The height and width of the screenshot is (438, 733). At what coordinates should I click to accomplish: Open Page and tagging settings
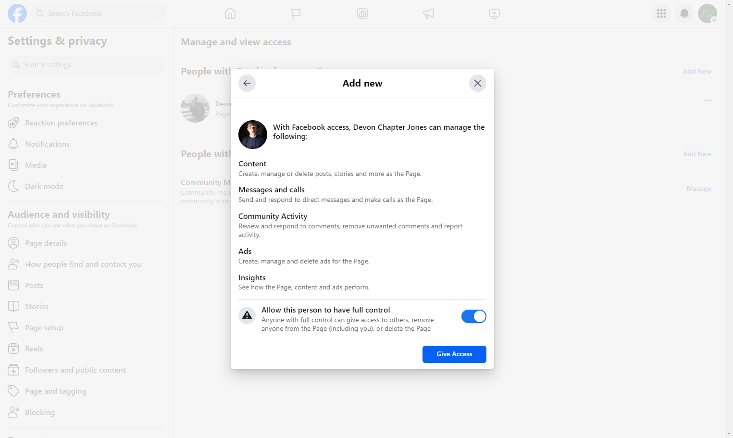87,391
